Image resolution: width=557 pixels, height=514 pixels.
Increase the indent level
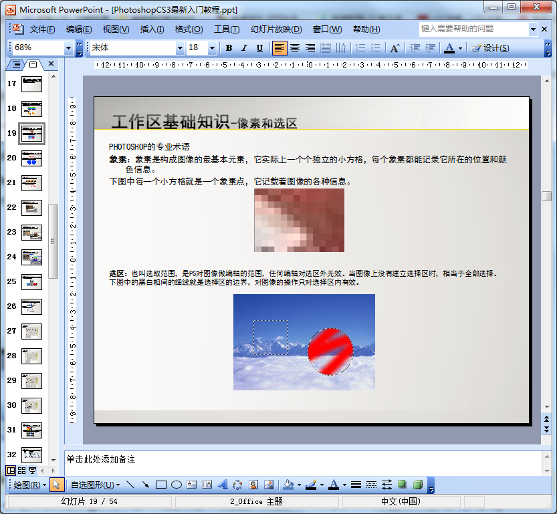430,48
